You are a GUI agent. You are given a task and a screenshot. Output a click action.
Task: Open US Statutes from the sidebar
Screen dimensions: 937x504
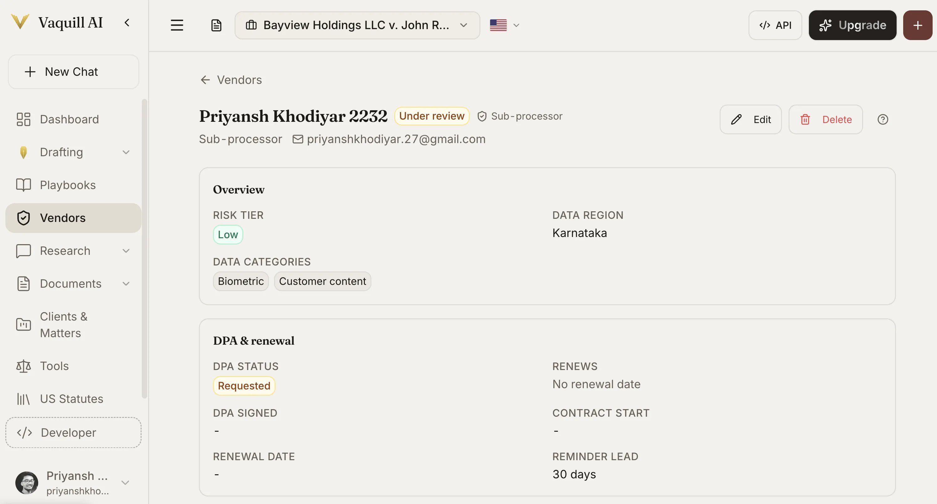pyautogui.click(x=73, y=399)
